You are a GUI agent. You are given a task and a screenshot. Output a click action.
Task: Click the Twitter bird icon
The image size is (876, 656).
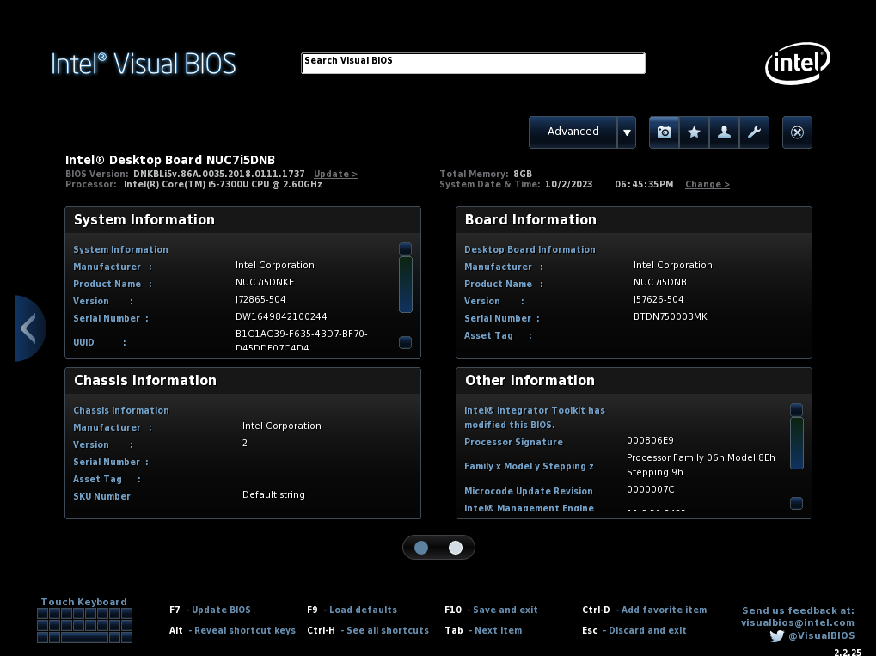[x=776, y=636]
